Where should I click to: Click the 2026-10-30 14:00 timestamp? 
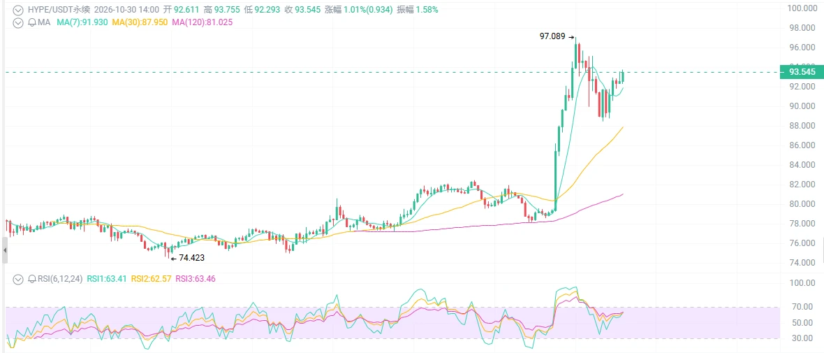(x=126, y=10)
